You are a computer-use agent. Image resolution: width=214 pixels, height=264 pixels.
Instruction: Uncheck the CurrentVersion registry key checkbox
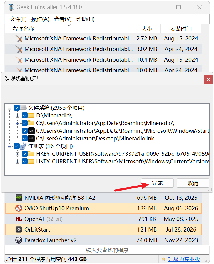tap(25, 162)
